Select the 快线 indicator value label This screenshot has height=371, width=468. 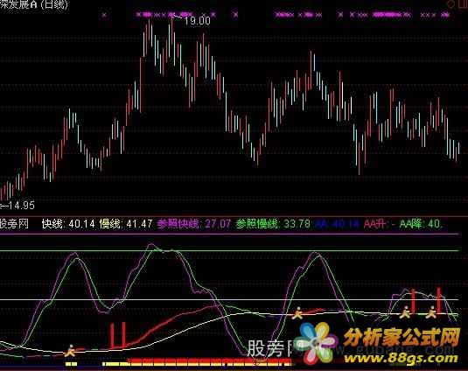click(x=68, y=223)
